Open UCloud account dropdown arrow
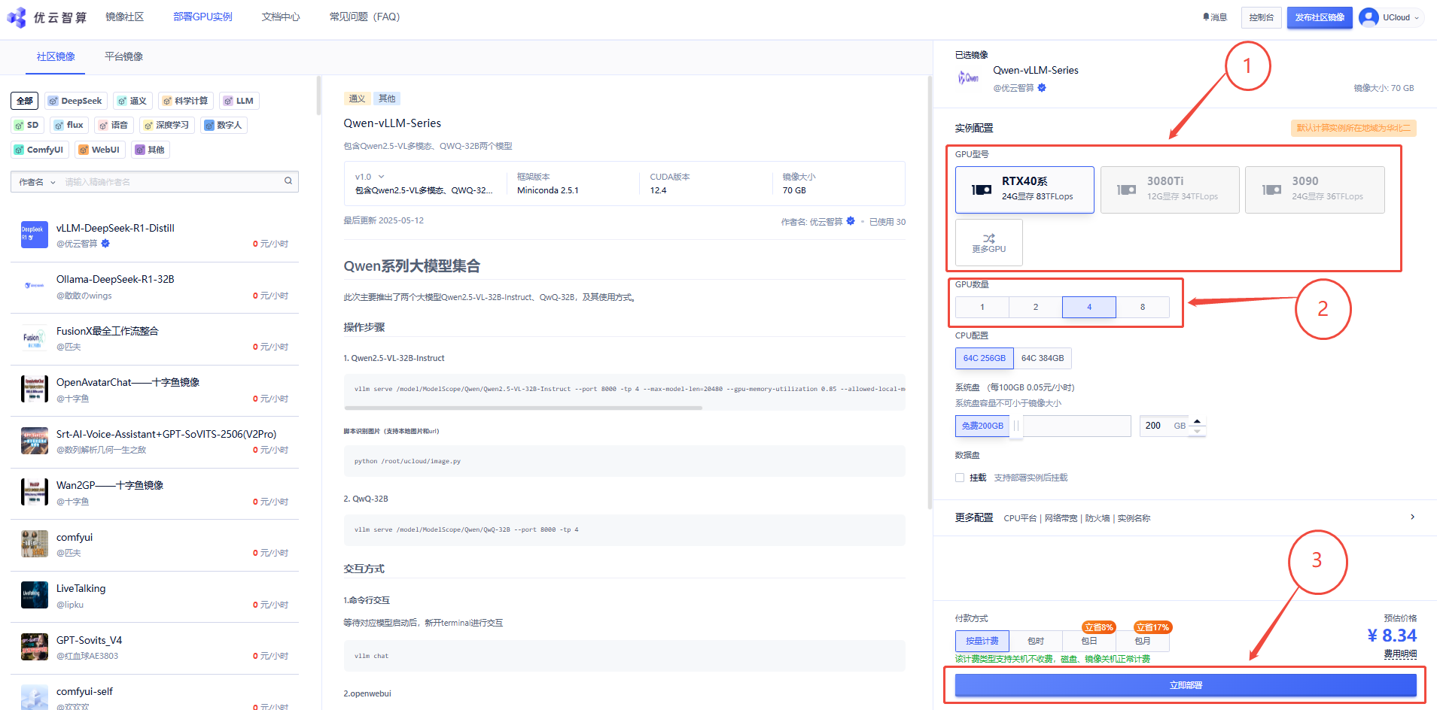 click(1417, 18)
